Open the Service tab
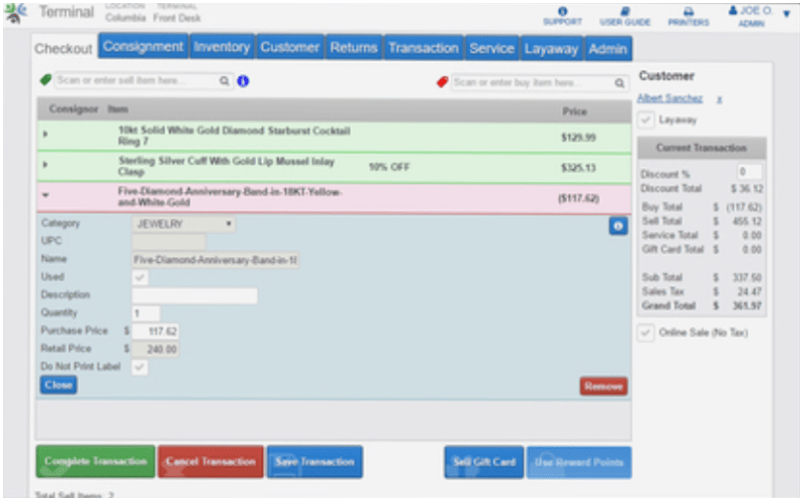 click(491, 49)
